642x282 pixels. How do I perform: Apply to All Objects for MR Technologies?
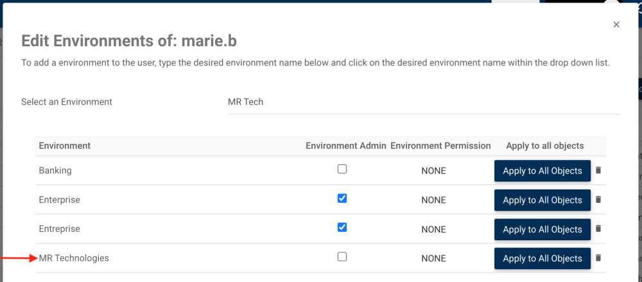(542, 258)
